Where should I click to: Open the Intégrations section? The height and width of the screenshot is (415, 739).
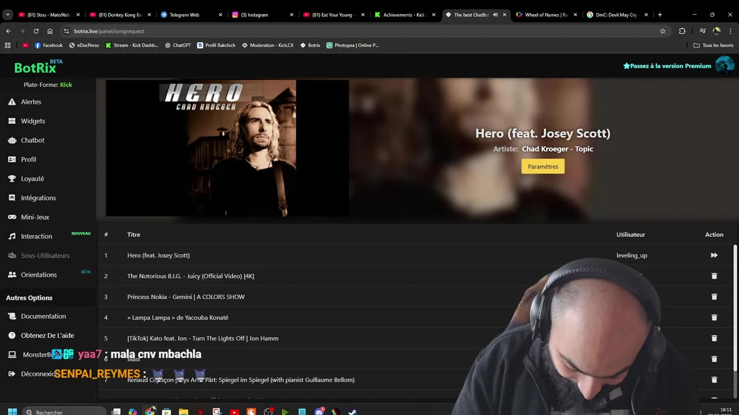coord(38,198)
